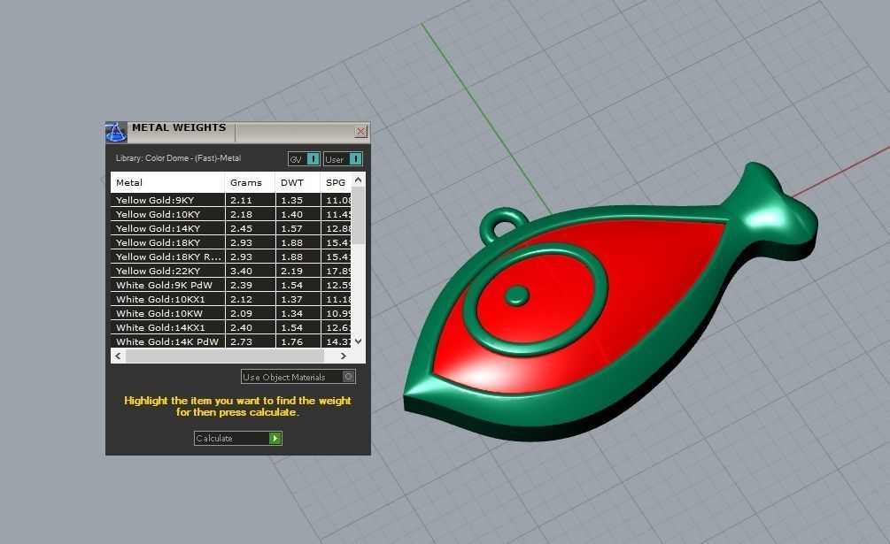Select the White Gold:9K PdW row
The width and height of the screenshot is (890, 544).
click(231, 285)
